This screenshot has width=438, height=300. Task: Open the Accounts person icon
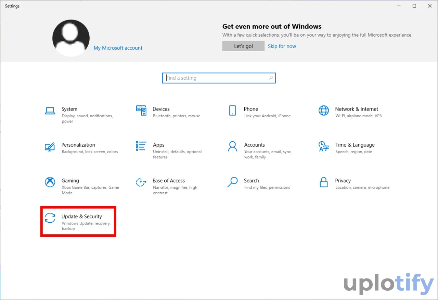pos(232,146)
